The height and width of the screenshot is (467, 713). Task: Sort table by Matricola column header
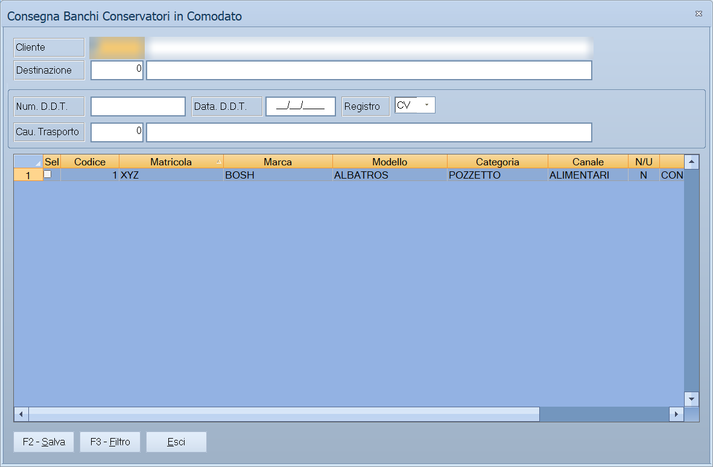click(x=171, y=162)
